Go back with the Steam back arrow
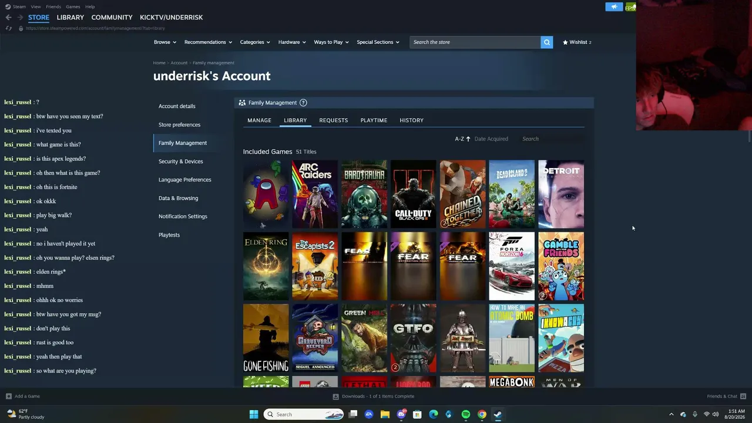This screenshot has height=423, width=752. pos(8,18)
